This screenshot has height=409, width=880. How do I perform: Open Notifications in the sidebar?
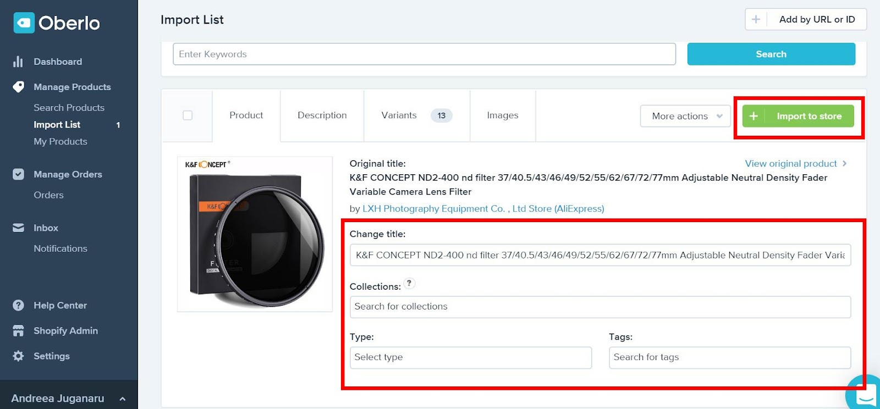pyautogui.click(x=61, y=248)
